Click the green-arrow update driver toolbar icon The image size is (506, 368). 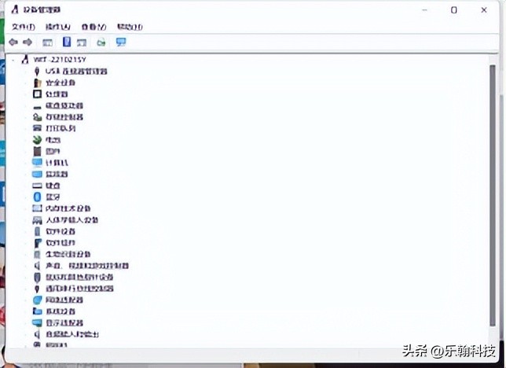pyautogui.click(x=101, y=42)
